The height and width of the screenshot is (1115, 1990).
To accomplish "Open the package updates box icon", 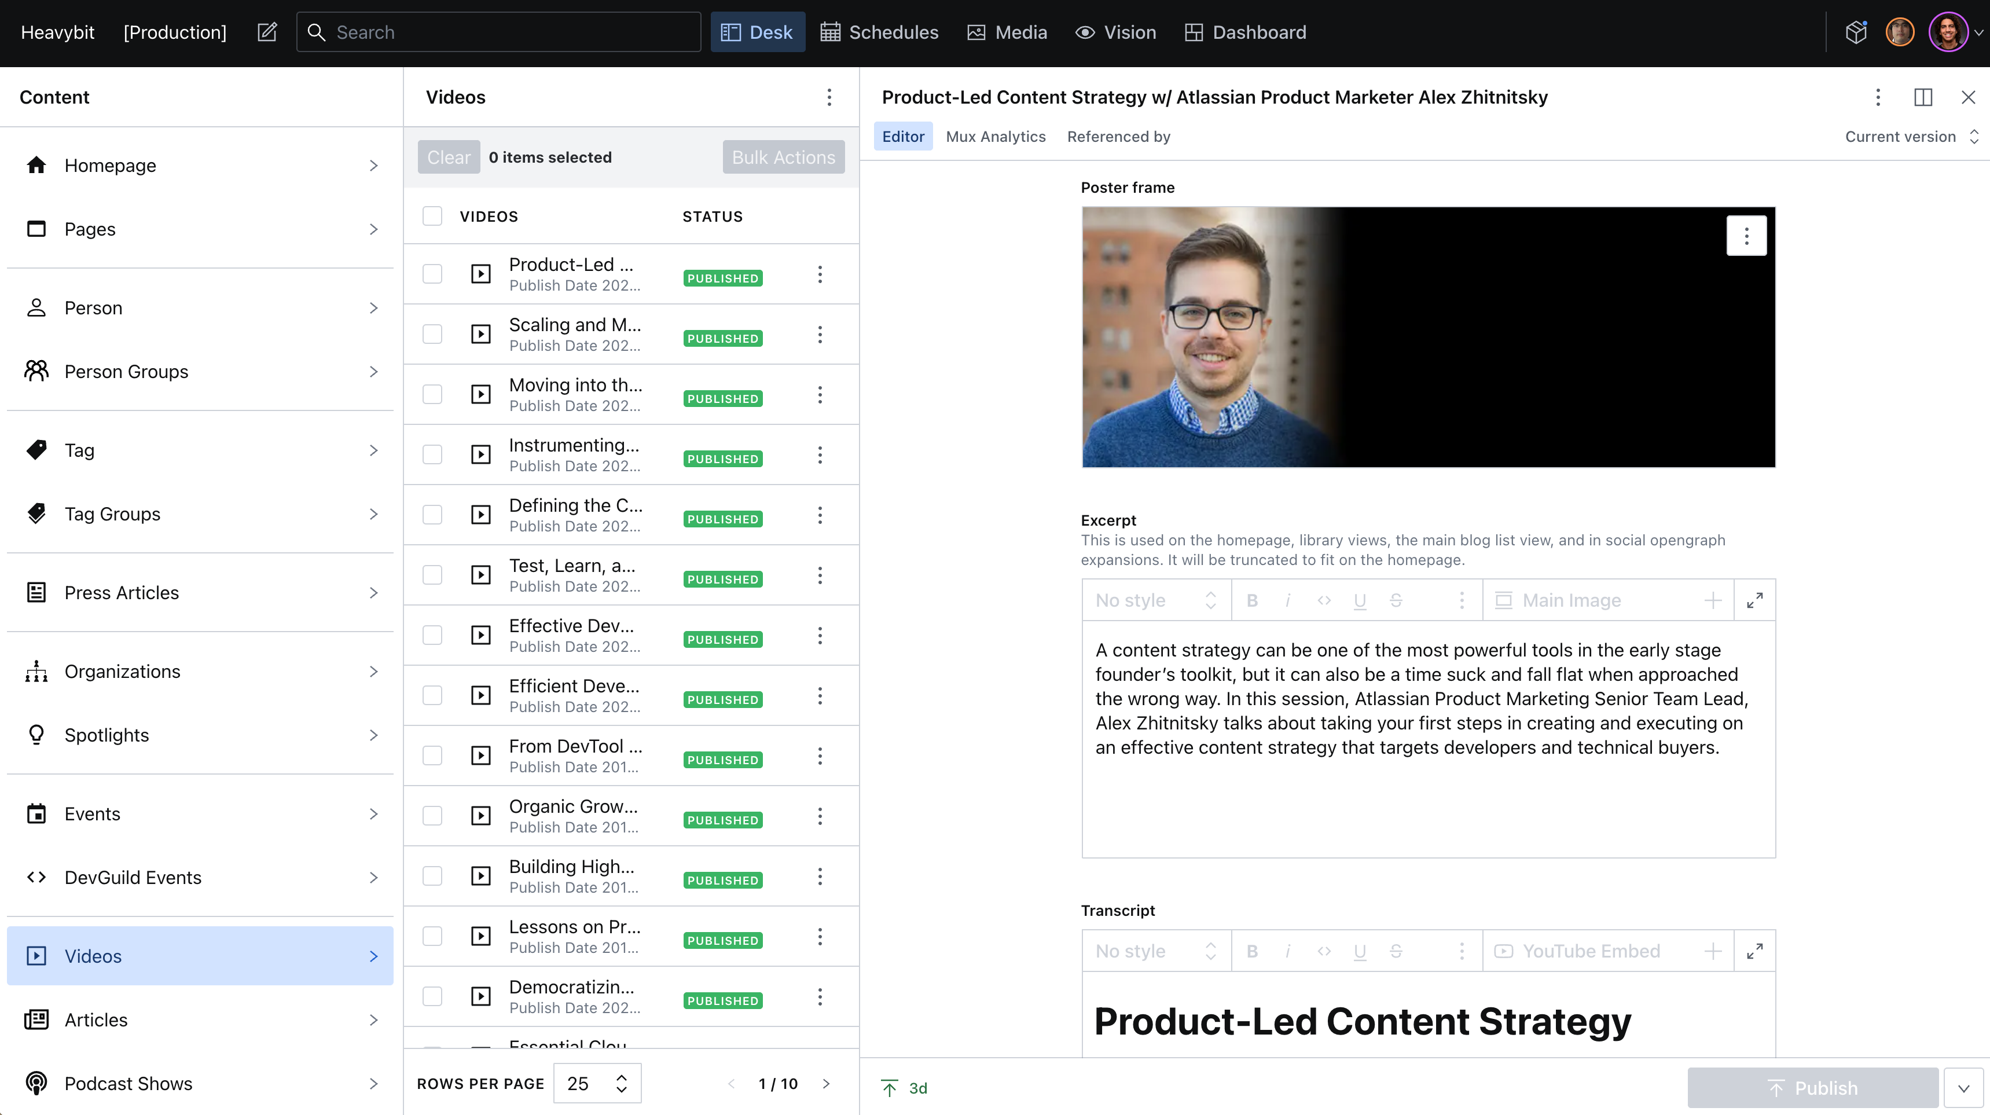I will point(1856,32).
